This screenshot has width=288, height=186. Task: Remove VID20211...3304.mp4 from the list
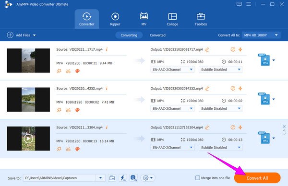(x=284, y=127)
